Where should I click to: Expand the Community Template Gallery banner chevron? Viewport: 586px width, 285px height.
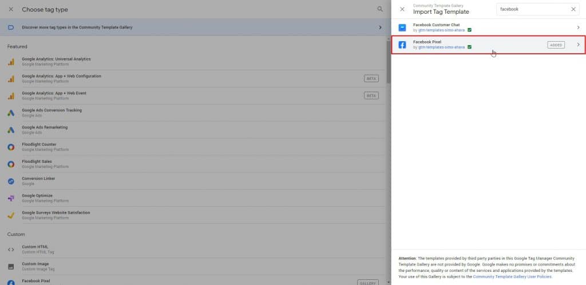380,27
